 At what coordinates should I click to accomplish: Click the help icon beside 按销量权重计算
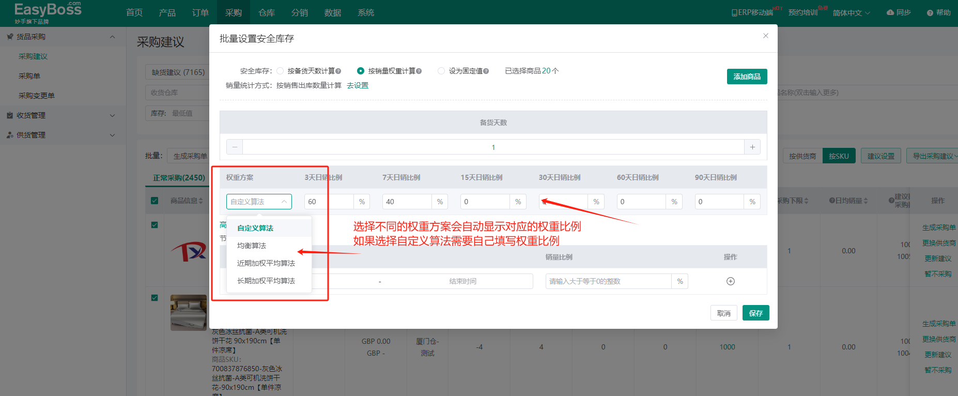tap(419, 71)
